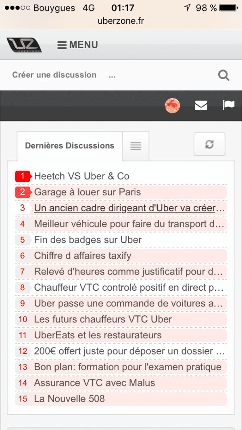Click the refresh discussions button
Screen dimensions: 242x430
209,144
